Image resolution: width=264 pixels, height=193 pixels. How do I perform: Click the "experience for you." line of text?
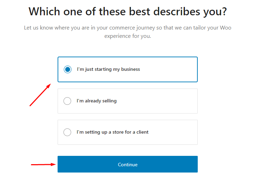click(128, 36)
